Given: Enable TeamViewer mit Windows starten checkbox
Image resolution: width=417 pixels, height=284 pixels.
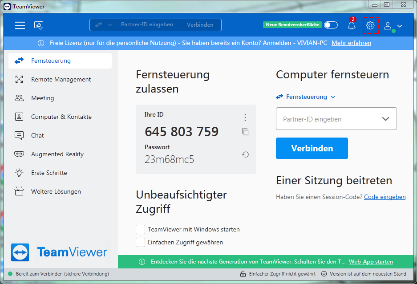Looking at the screenshot, I should coord(141,229).
